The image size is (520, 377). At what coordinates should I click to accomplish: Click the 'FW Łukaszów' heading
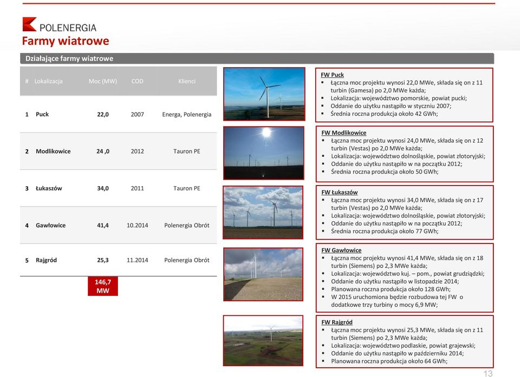[340, 192]
